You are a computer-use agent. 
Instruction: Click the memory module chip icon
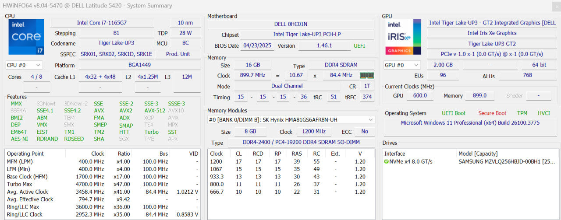[x=367, y=75]
